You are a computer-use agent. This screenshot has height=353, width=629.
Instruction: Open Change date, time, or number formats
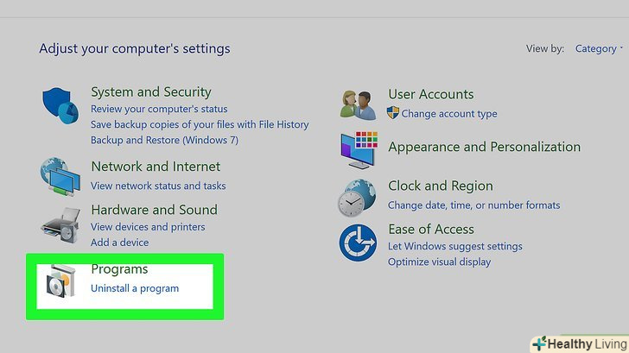point(474,205)
